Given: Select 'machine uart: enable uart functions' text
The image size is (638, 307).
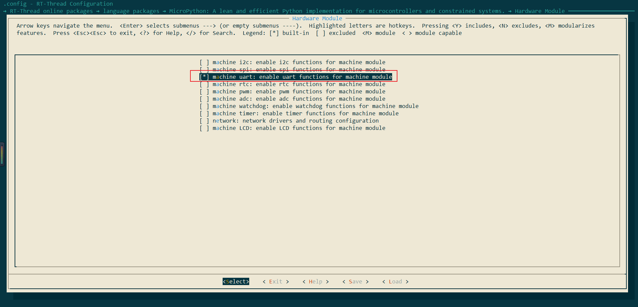Looking at the screenshot, I should click(271, 77).
